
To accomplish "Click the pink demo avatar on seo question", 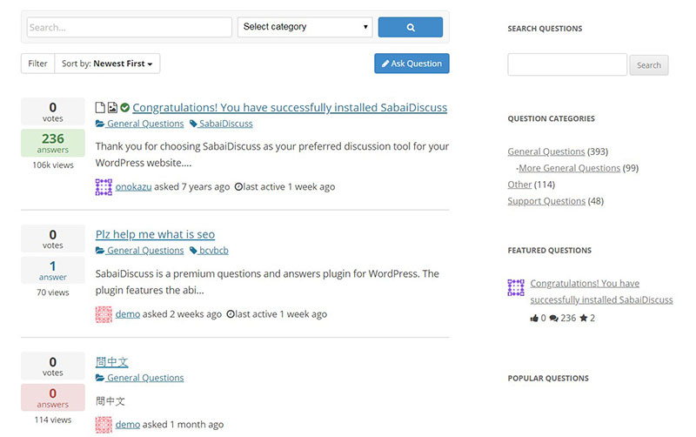I will pos(104,314).
